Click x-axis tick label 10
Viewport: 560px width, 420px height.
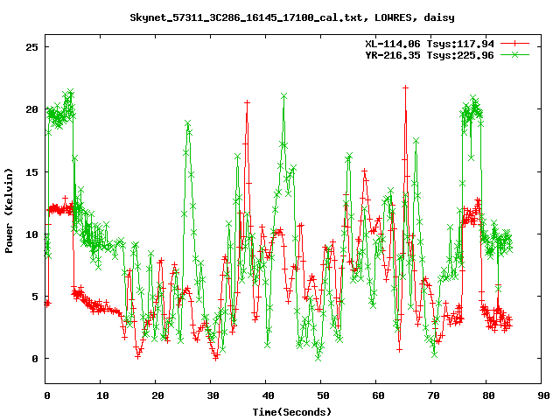pos(102,395)
